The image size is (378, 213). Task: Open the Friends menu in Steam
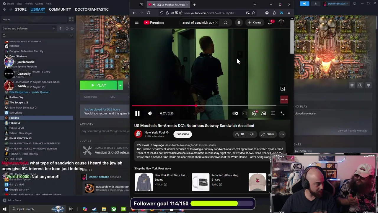[x=29, y=4]
